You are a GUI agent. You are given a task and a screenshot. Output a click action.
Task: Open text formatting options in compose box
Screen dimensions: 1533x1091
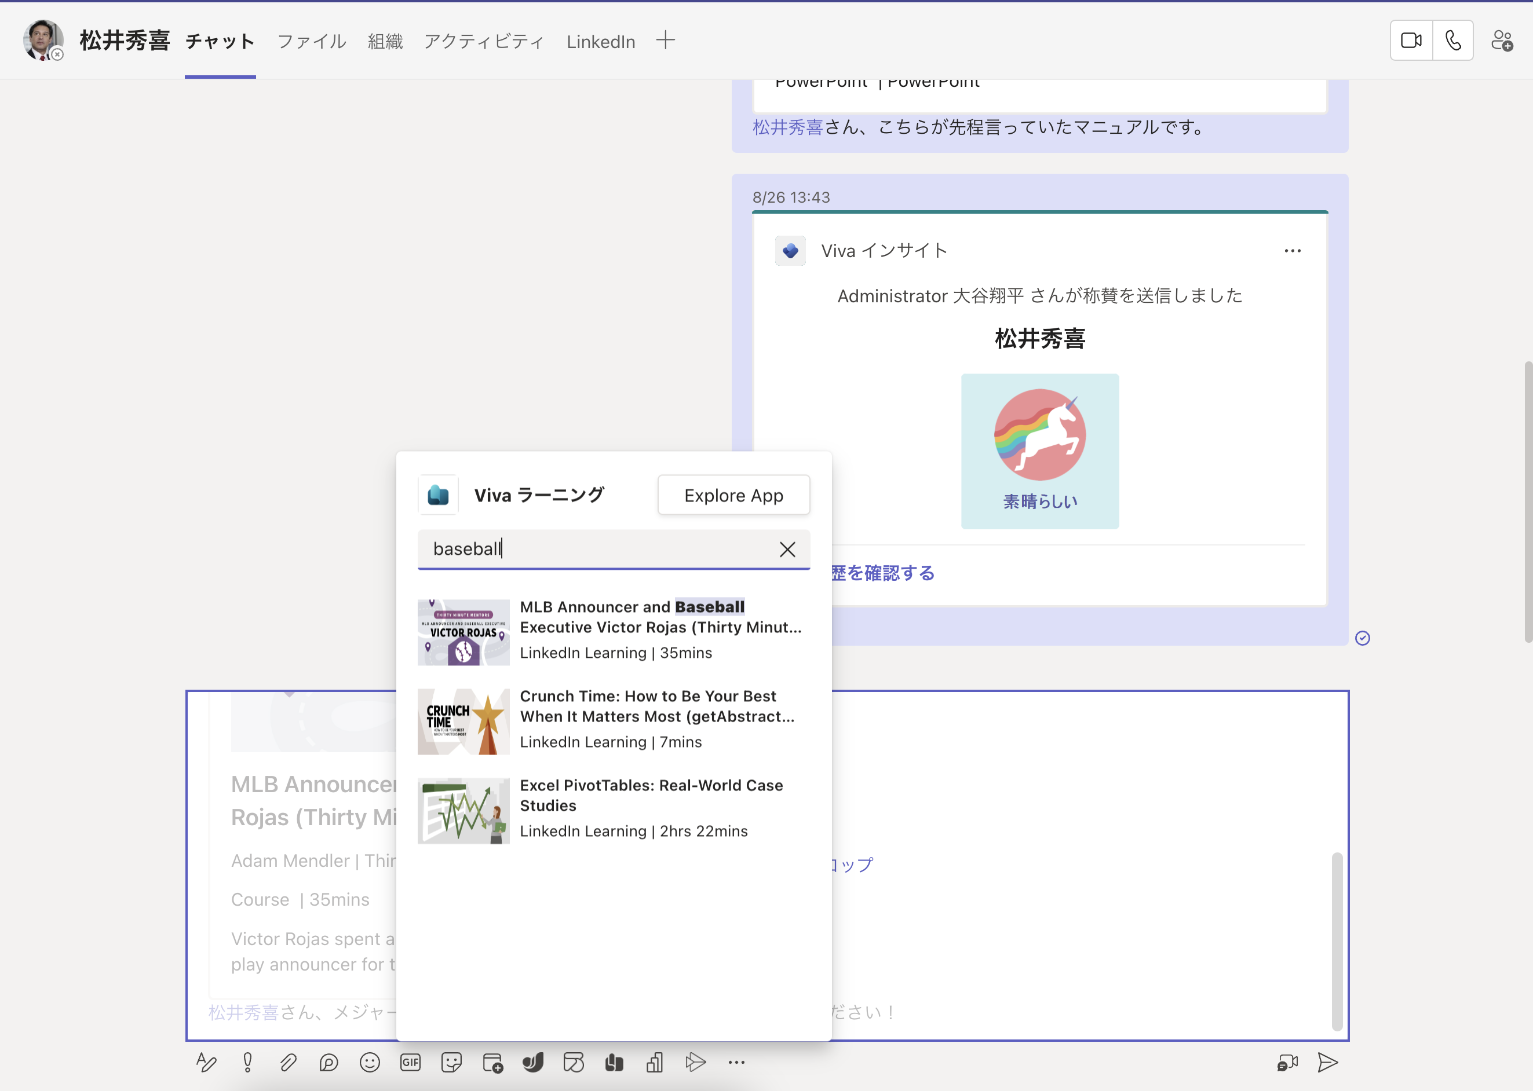pyautogui.click(x=206, y=1062)
